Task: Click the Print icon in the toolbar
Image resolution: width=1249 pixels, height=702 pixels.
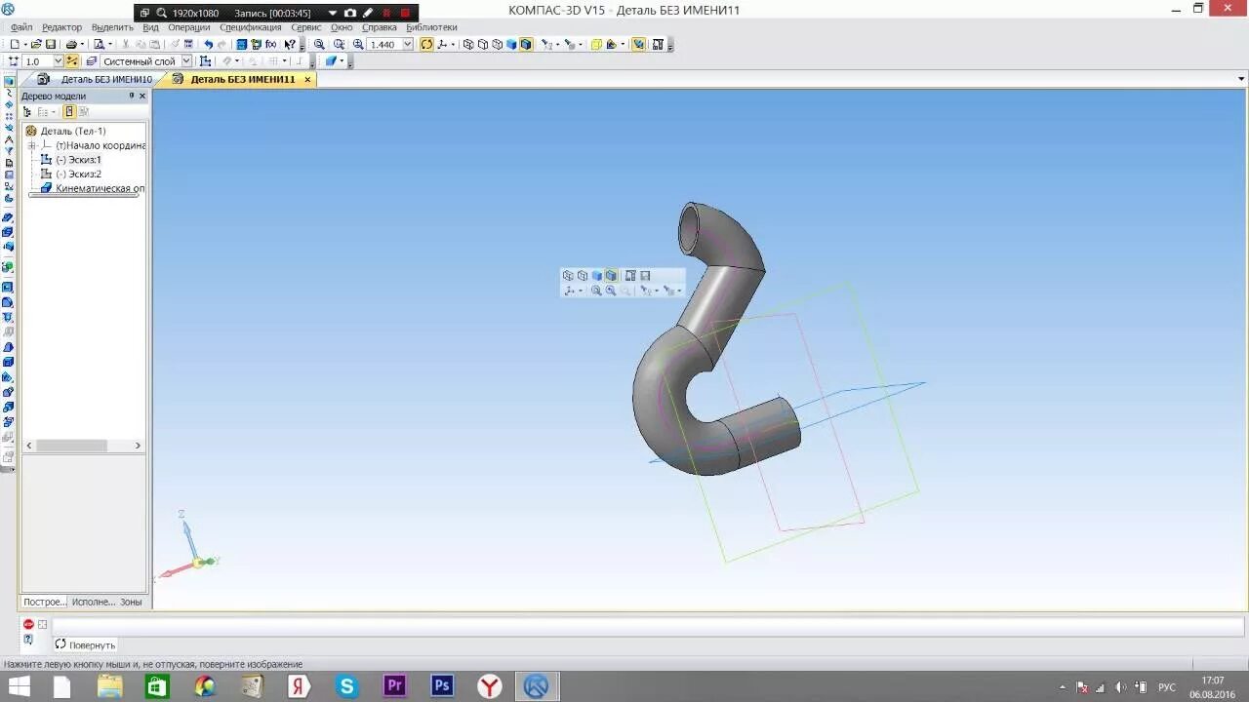Action: pyautogui.click(x=70, y=44)
